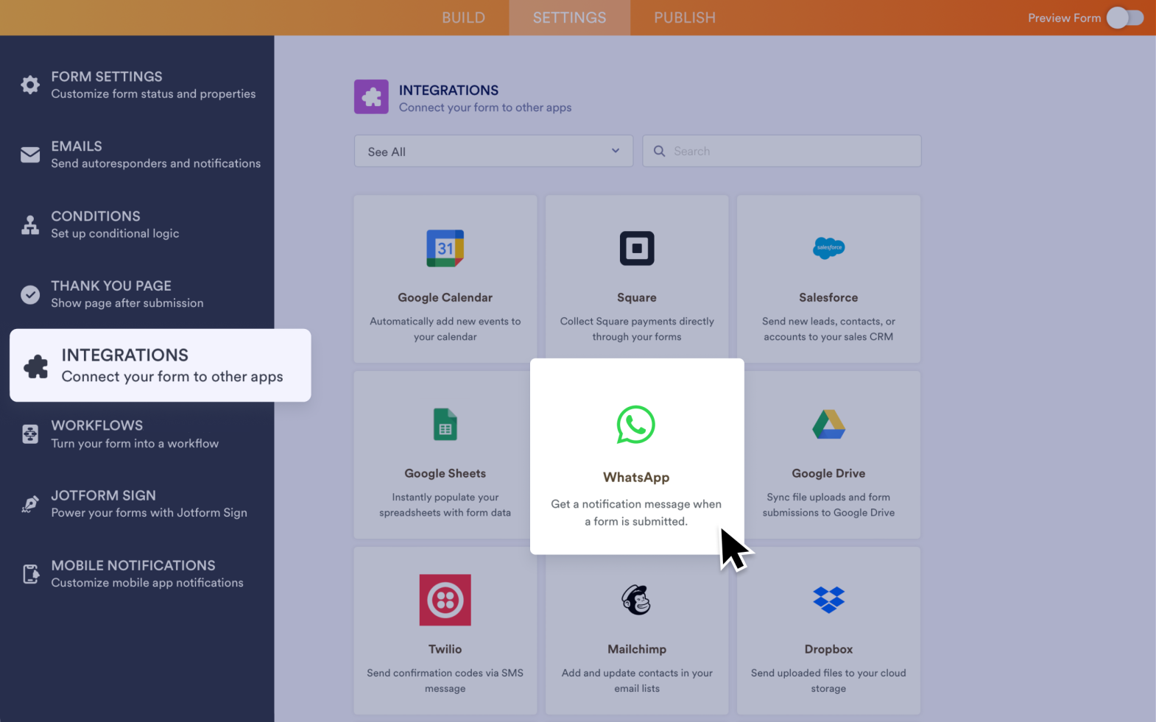Open the Salesforce cloud icon
The image size is (1156, 722).
pyautogui.click(x=828, y=248)
